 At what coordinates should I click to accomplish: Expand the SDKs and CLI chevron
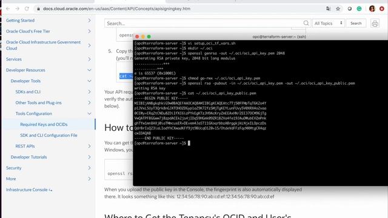89,92
